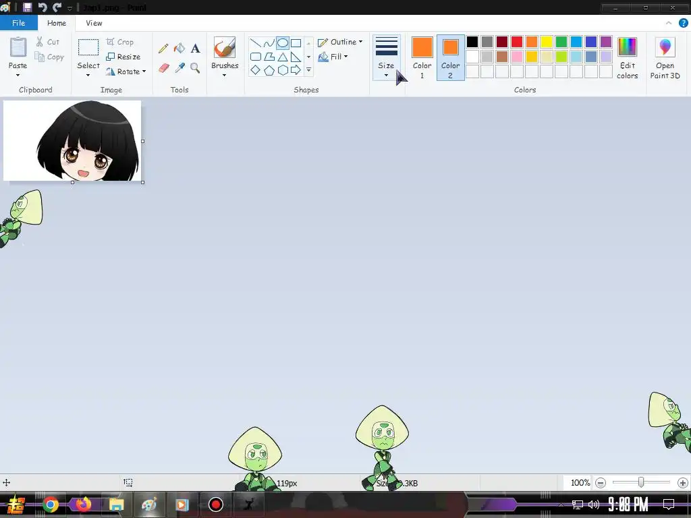Open the Paint Help icon
The image size is (691, 518).
(x=683, y=23)
